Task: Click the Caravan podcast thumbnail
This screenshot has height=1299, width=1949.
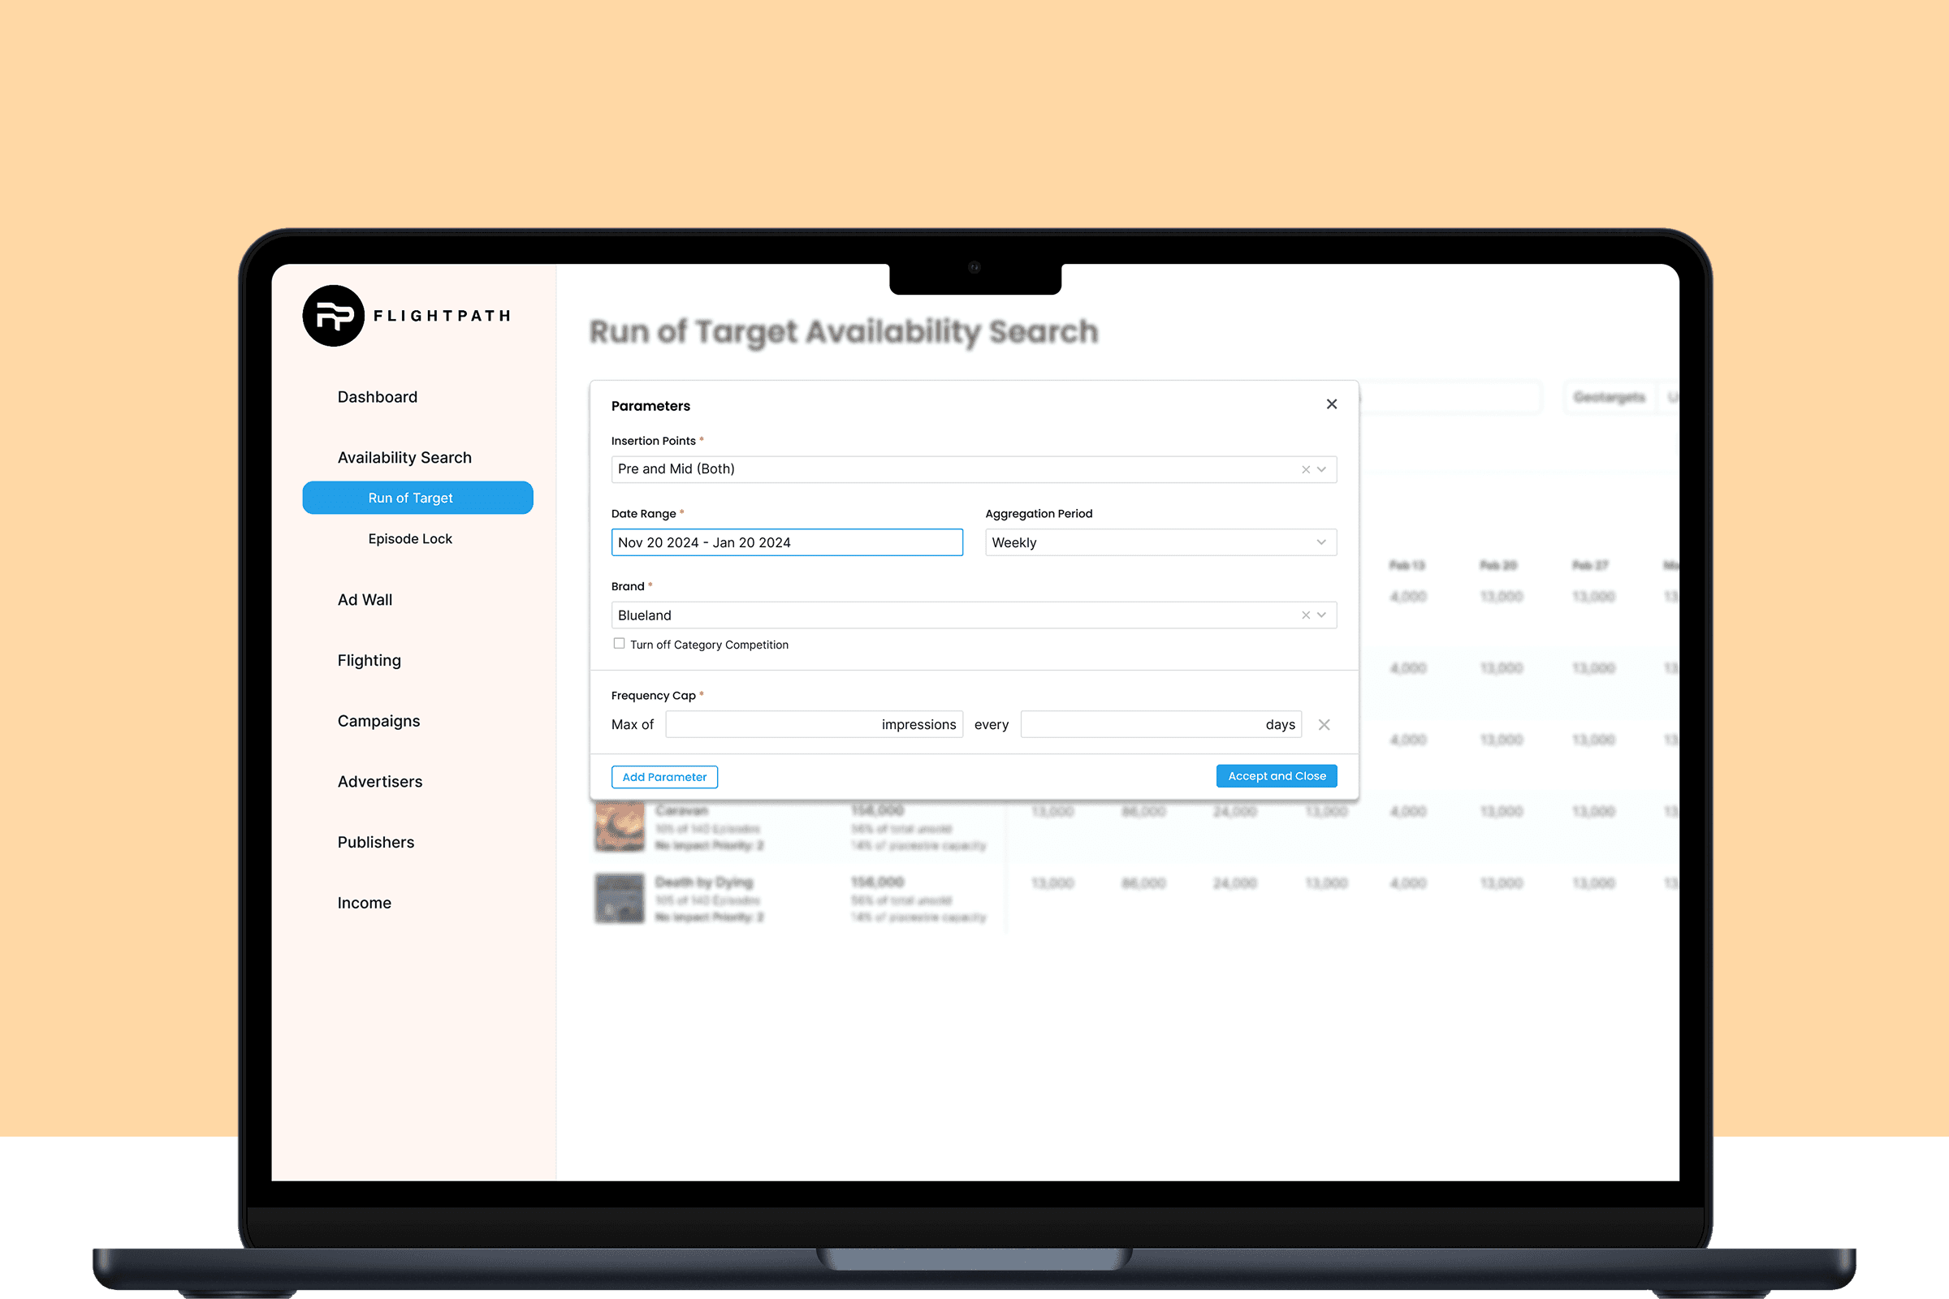Action: 619,826
